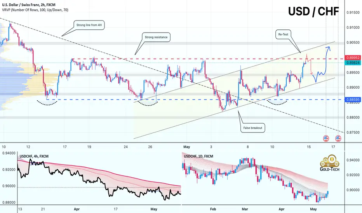Screen dimensions: 362x213
Task: Click the right US flag economic event icon
Action: pos(338,138)
